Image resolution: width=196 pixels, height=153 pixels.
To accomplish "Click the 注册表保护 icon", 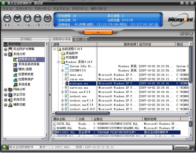I will point(15,80).
